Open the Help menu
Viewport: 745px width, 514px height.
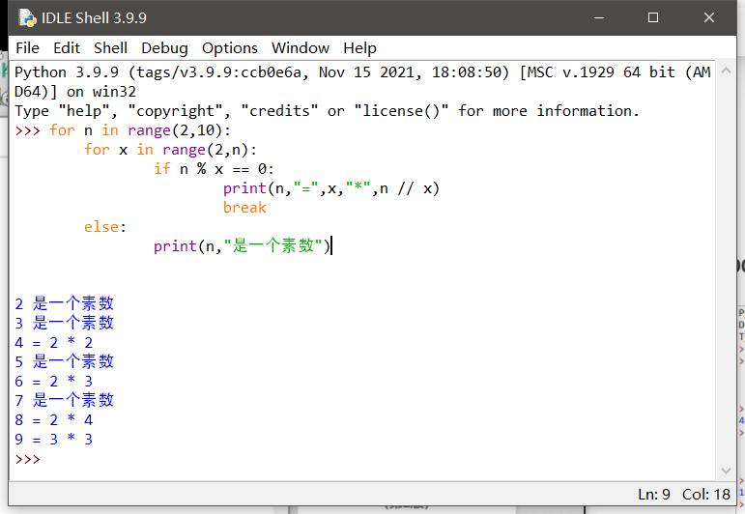point(359,48)
